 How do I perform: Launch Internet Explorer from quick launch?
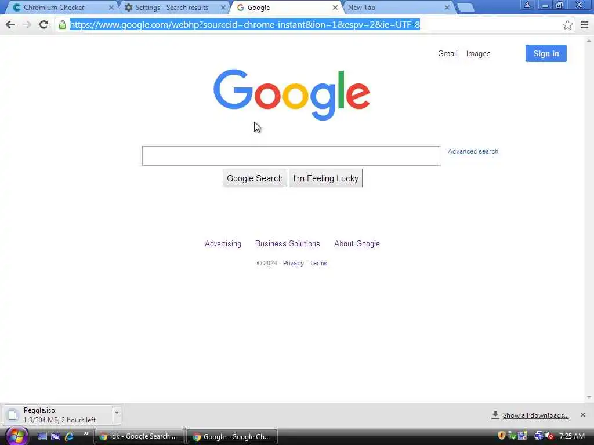70,437
